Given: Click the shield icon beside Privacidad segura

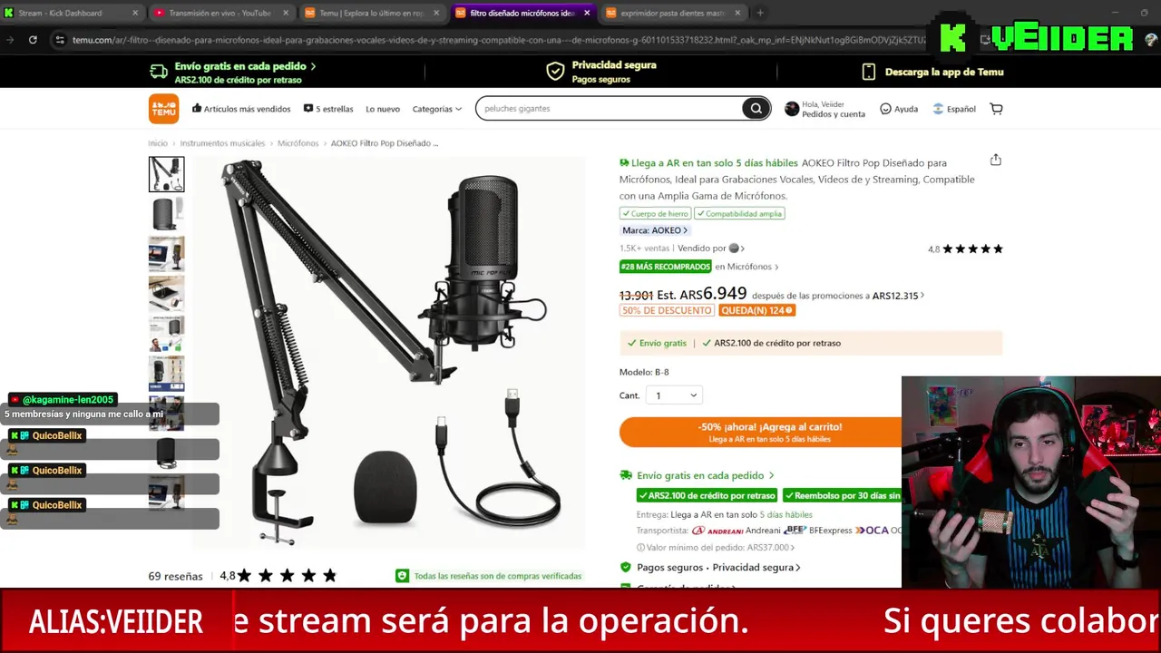Looking at the screenshot, I should pos(555,72).
